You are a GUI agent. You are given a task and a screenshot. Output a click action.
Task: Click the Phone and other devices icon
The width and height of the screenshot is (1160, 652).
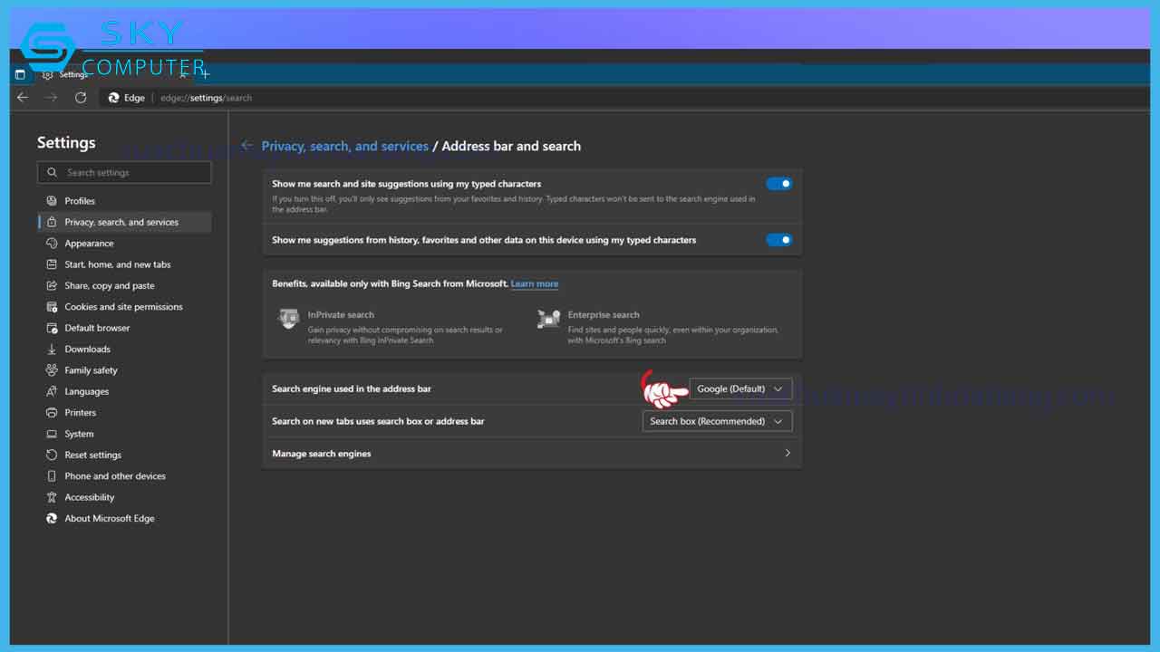[52, 476]
